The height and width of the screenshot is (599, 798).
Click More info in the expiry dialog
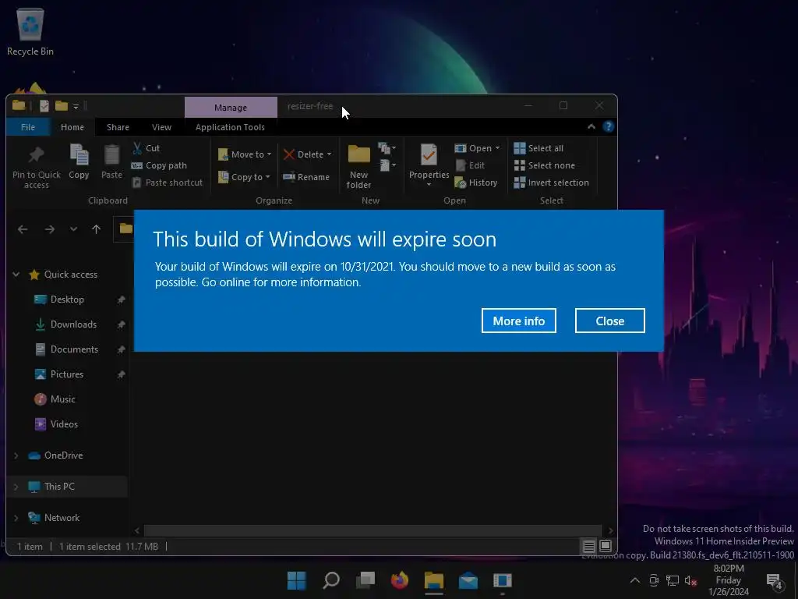coord(518,321)
